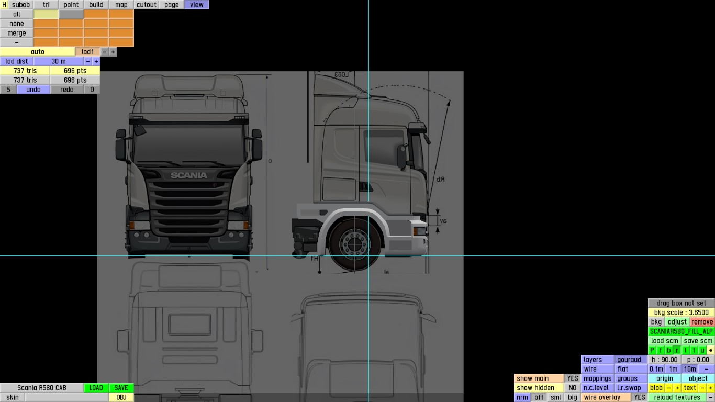The height and width of the screenshot is (402, 715).
Task: Undo the last edit
Action: click(33, 90)
